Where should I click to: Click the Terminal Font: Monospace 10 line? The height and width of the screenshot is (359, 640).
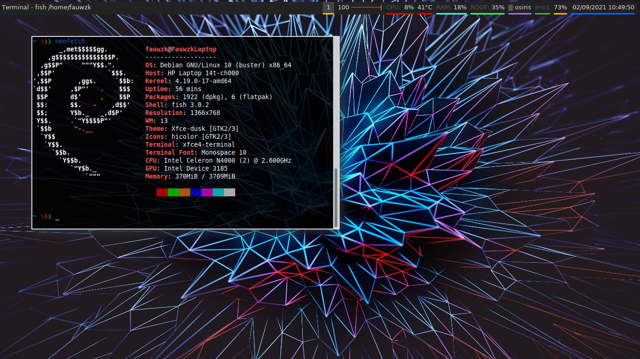point(196,152)
